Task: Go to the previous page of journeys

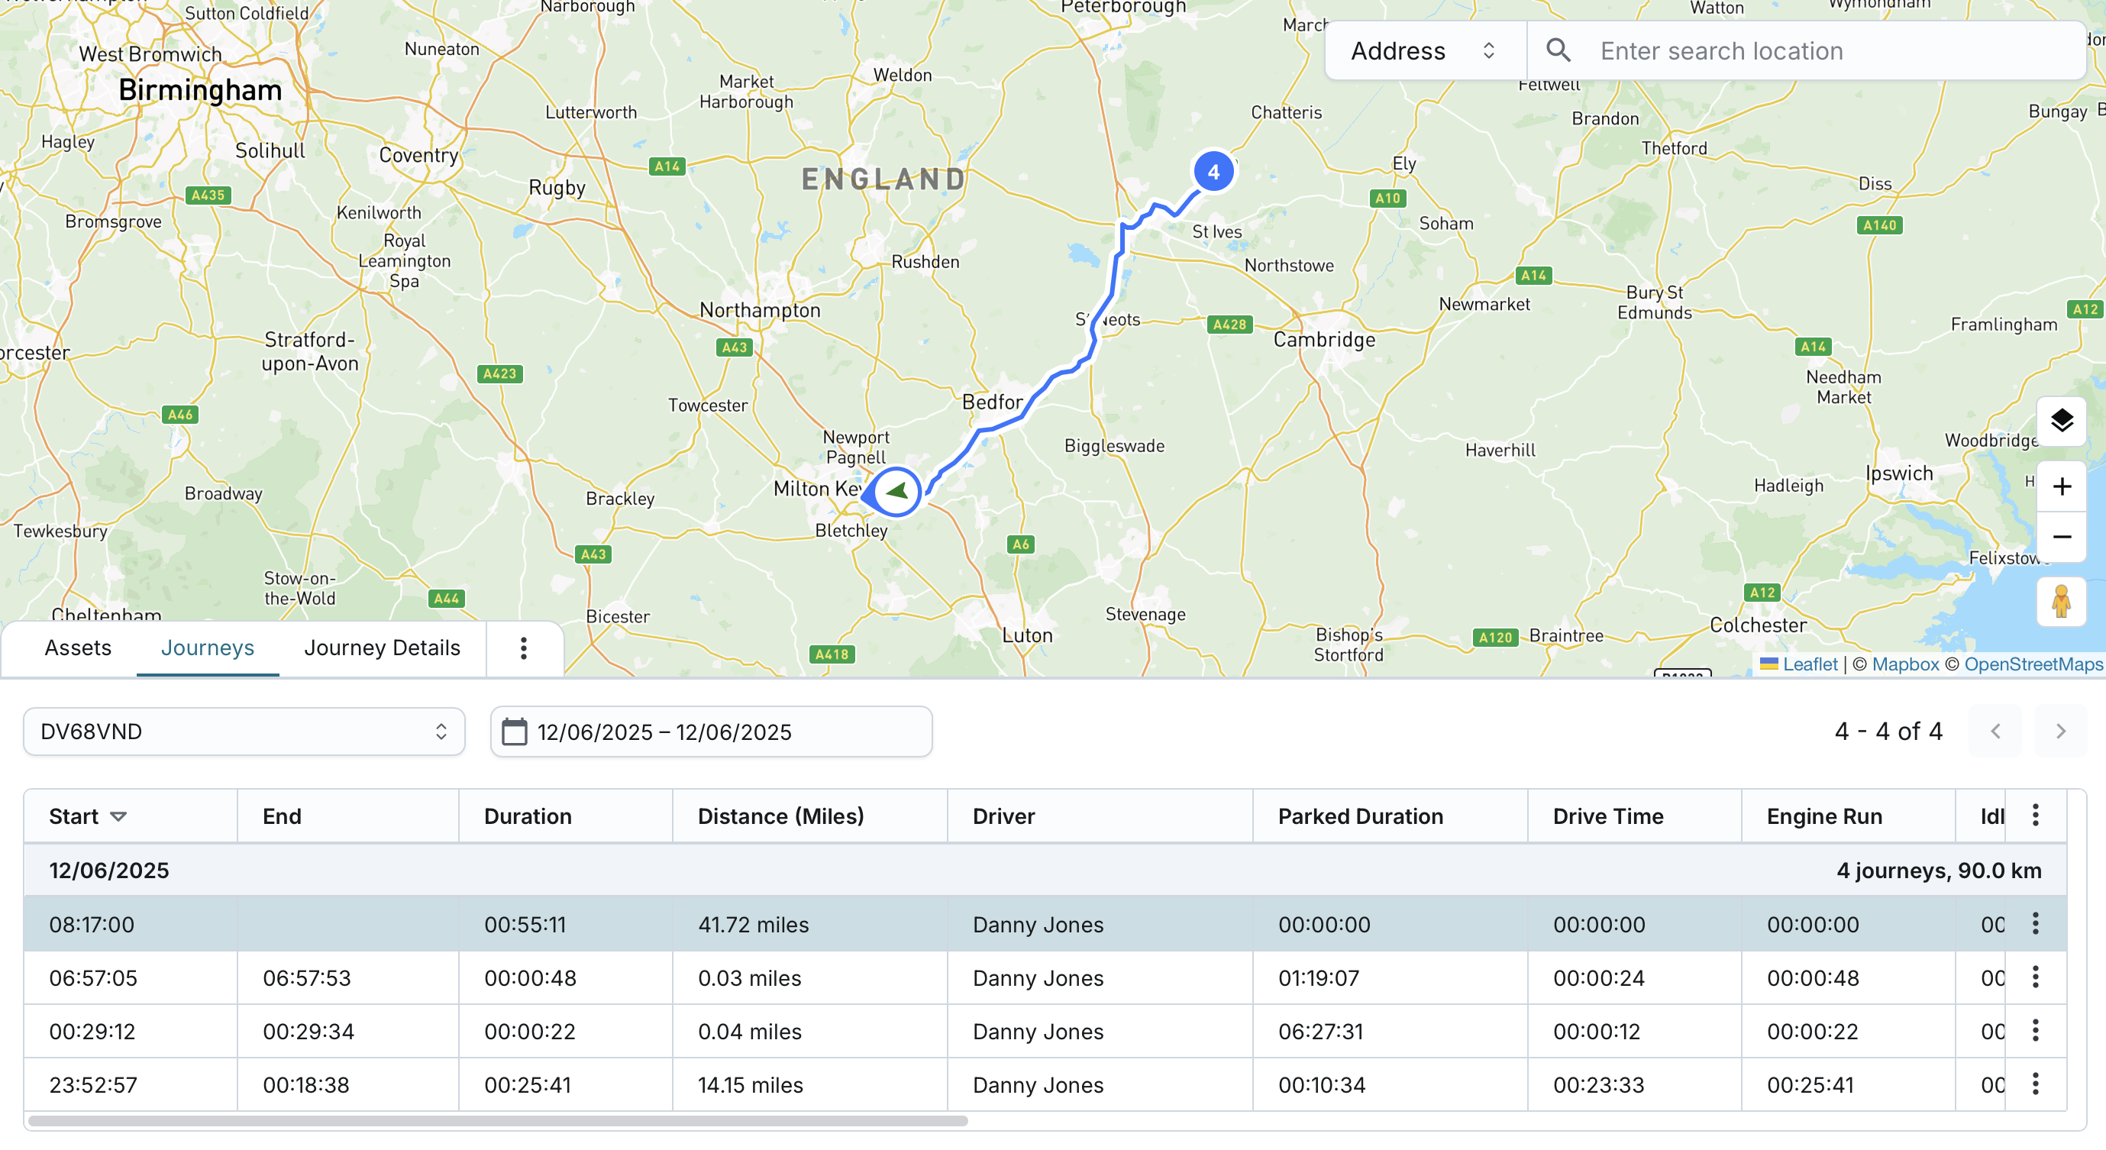Action: pyautogui.click(x=1995, y=732)
